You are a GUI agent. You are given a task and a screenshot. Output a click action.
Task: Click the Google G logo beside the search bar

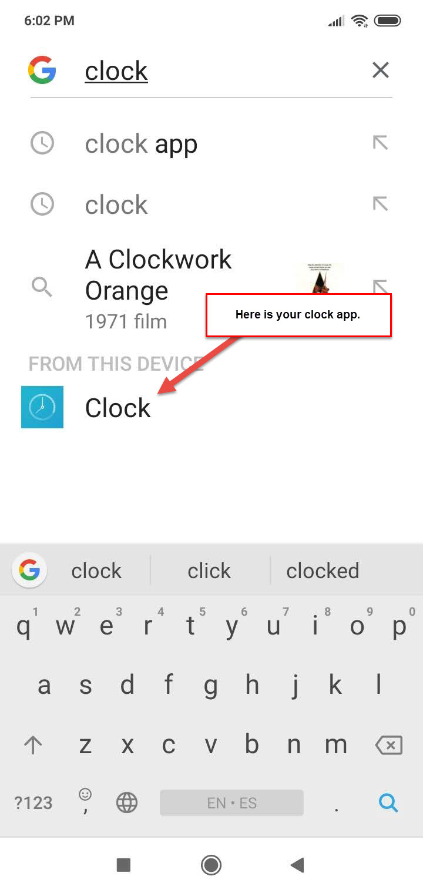click(x=42, y=70)
